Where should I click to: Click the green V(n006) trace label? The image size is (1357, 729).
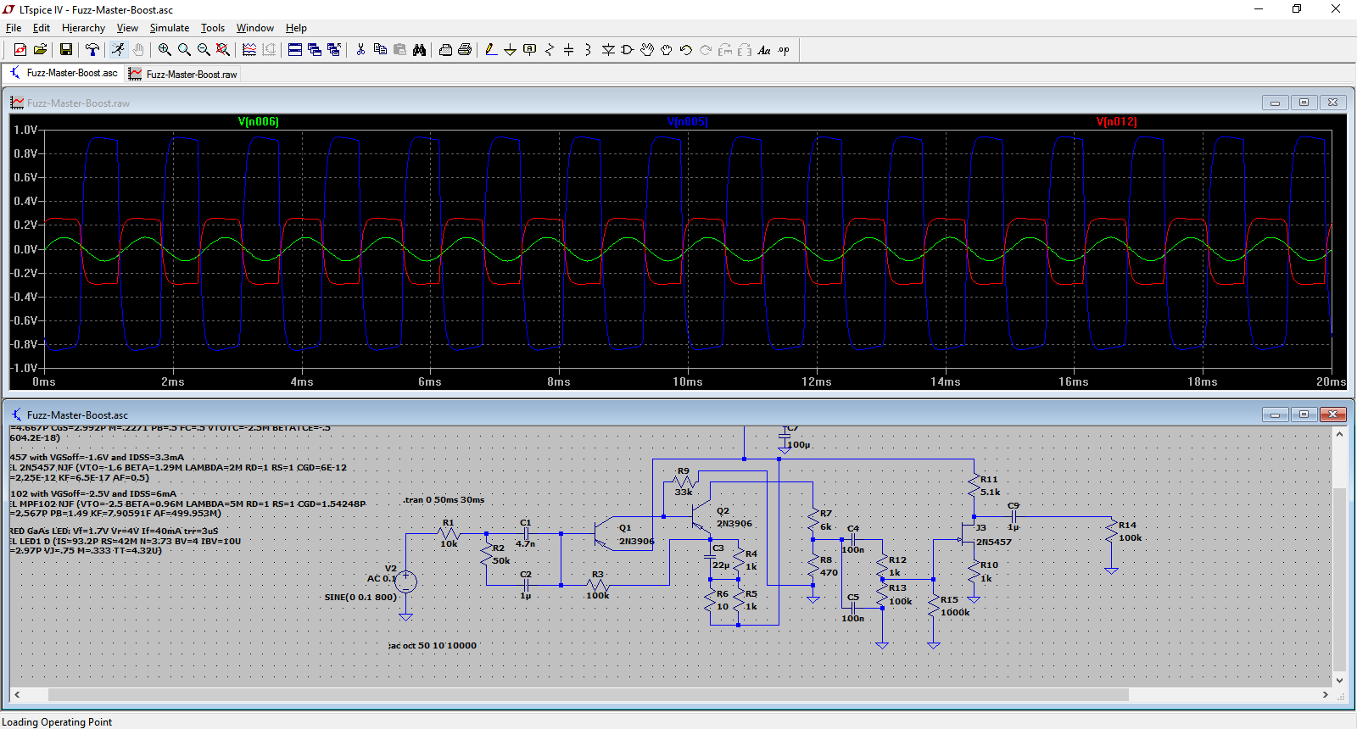tap(258, 122)
